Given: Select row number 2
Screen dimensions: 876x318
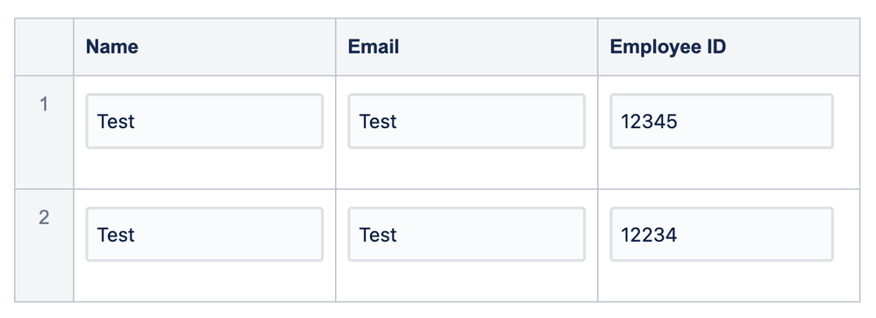Looking at the screenshot, I should coord(44,217).
